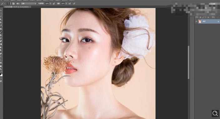Toggle lock position

(x=206, y=17)
